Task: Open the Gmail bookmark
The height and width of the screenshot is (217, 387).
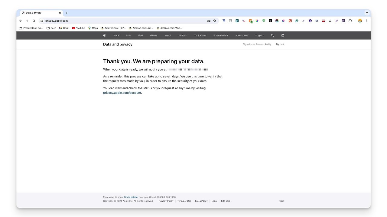Action: coord(64,28)
